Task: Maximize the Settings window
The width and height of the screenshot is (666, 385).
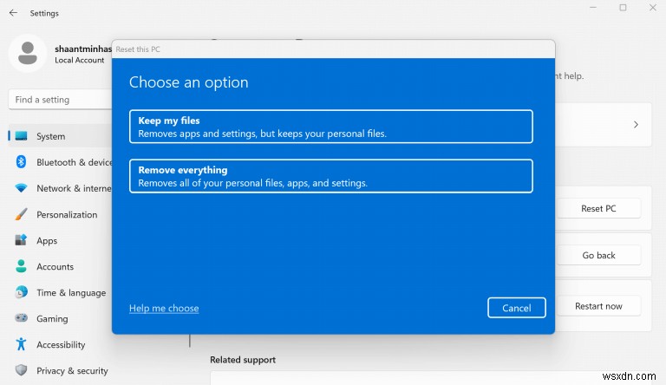Action: tap(623, 8)
